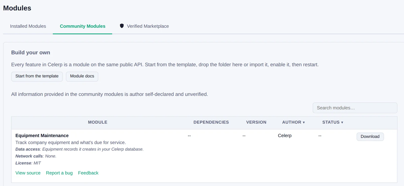Click the Data access description line
The width and height of the screenshot is (404, 186).
point(79,149)
